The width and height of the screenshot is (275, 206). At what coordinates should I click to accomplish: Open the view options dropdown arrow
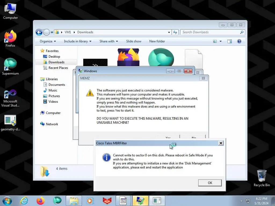pyautogui.click(x=220, y=41)
